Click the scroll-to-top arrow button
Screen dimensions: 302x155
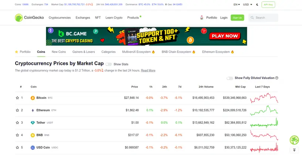pos(294,150)
